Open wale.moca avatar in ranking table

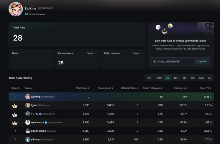[28, 122]
